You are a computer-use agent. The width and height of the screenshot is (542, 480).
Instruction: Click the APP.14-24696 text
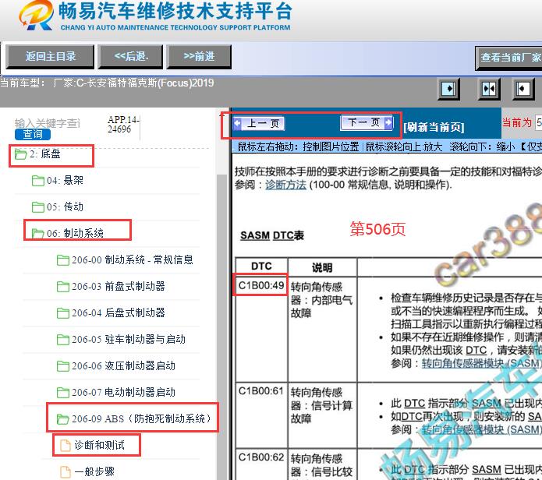pos(123,125)
